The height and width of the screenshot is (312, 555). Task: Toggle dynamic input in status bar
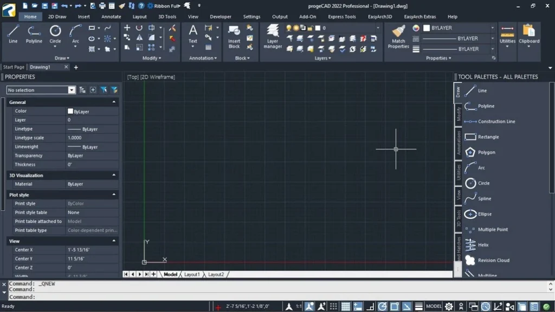tap(358, 307)
